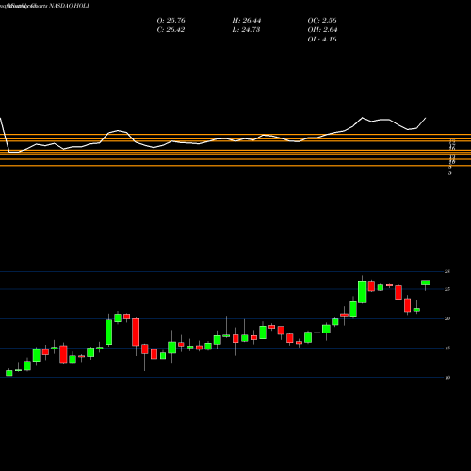Select the OL: 4.16 value
The width and height of the screenshot is (471, 471).
322,40
